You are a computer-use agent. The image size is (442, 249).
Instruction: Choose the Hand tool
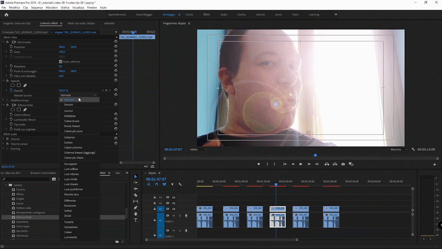click(135, 214)
